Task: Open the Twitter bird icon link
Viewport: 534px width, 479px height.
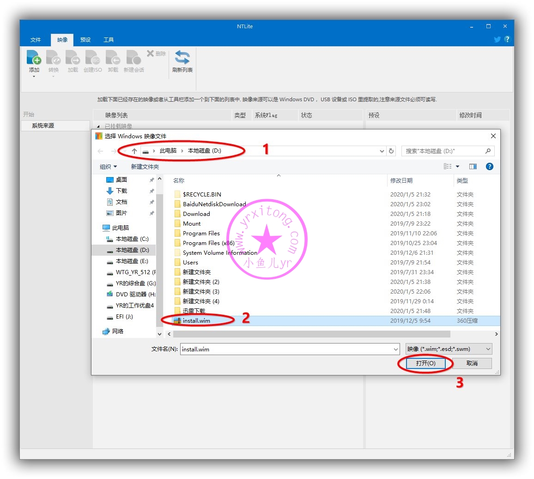Action: click(x=497, y=39)
